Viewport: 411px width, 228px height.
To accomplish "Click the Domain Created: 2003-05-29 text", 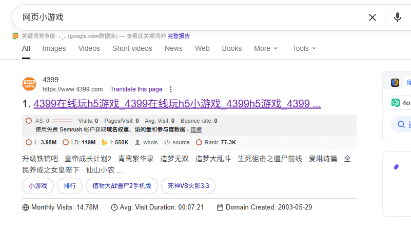I will coord(269,207).
